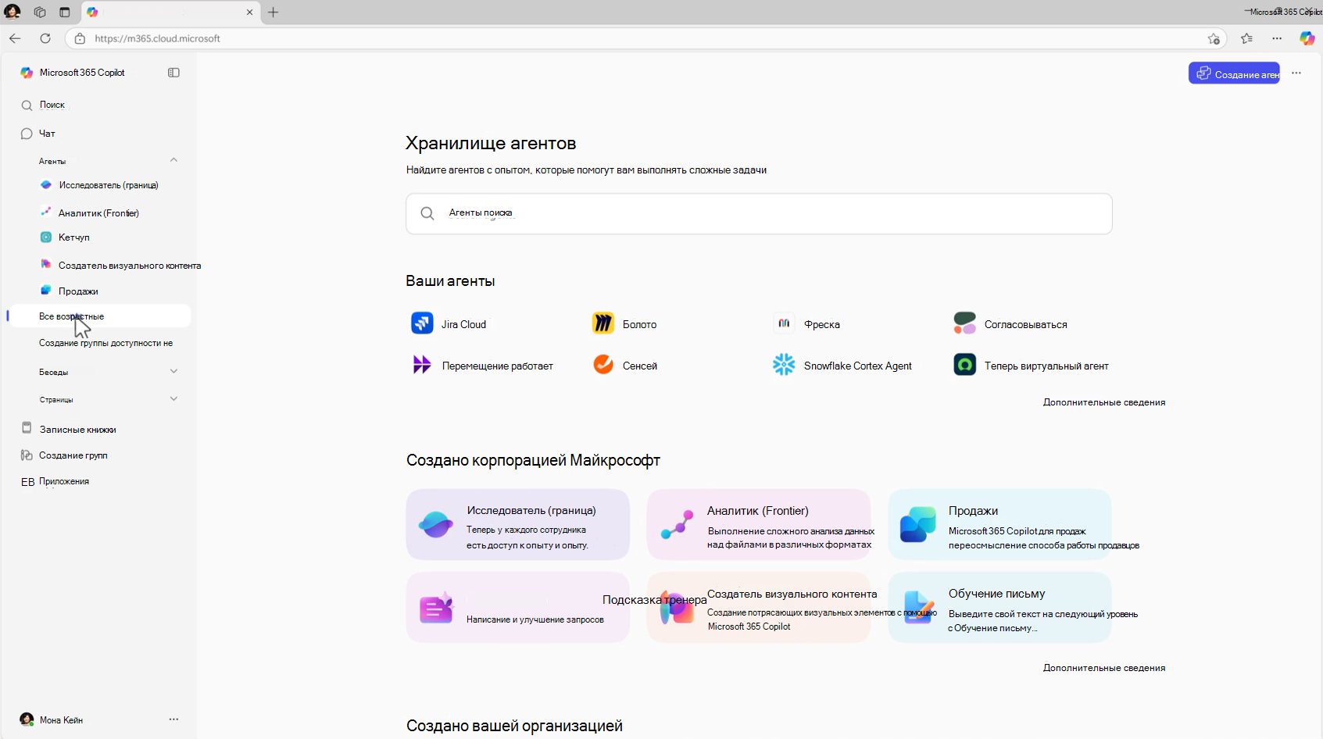Open Чат label in sidebar

(x=47, y=134)
